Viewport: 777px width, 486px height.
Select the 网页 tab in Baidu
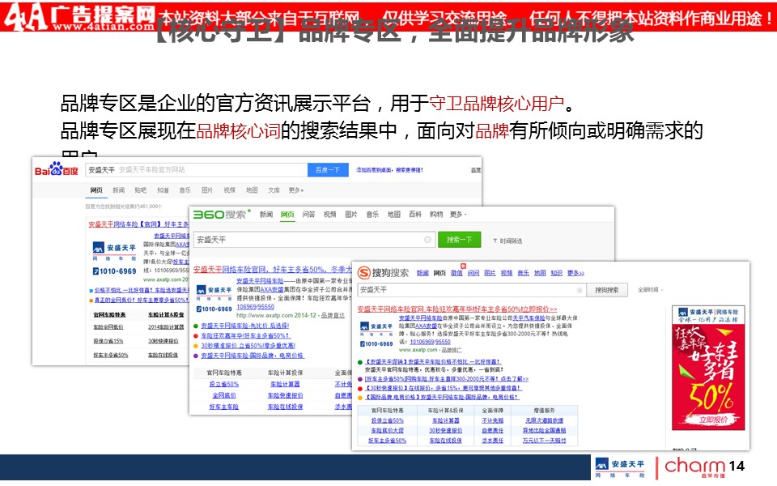click(96, 190)
